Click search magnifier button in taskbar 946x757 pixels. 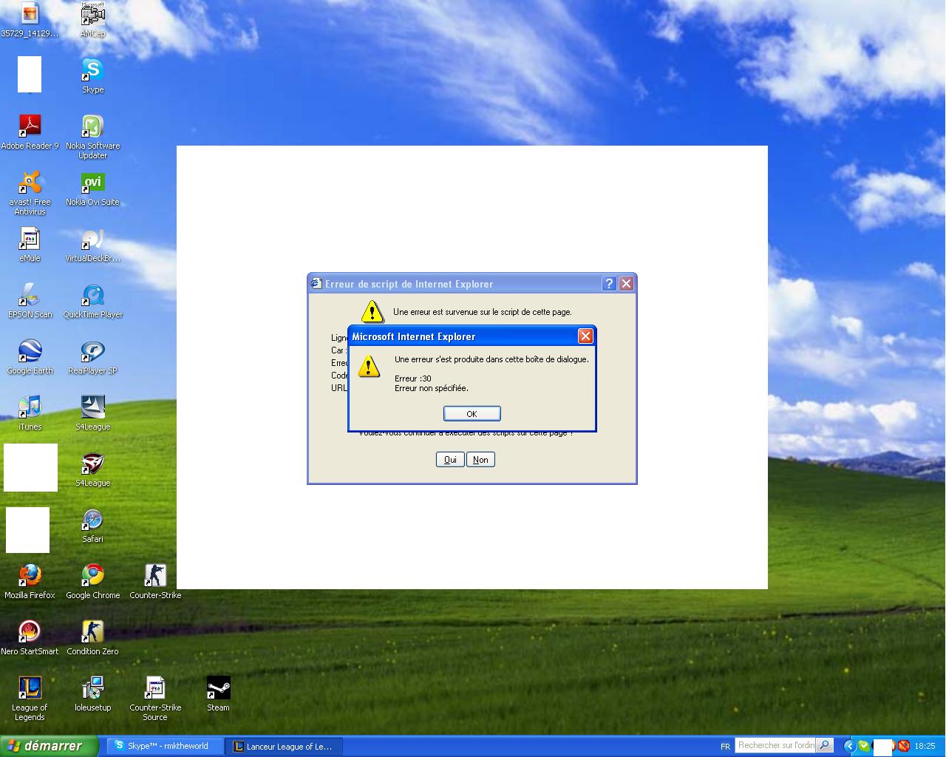coord(825,745)
